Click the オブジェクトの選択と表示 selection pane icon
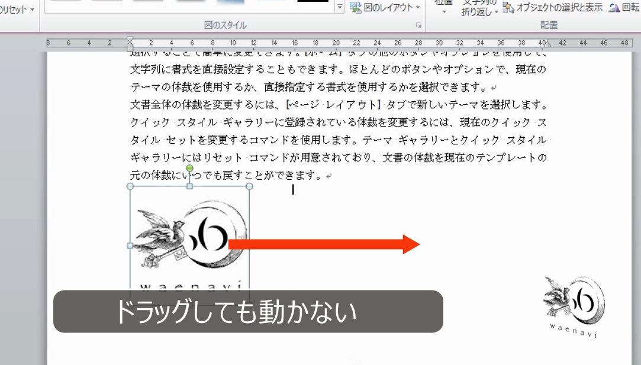The image size is (641, 365). point(508,7)
